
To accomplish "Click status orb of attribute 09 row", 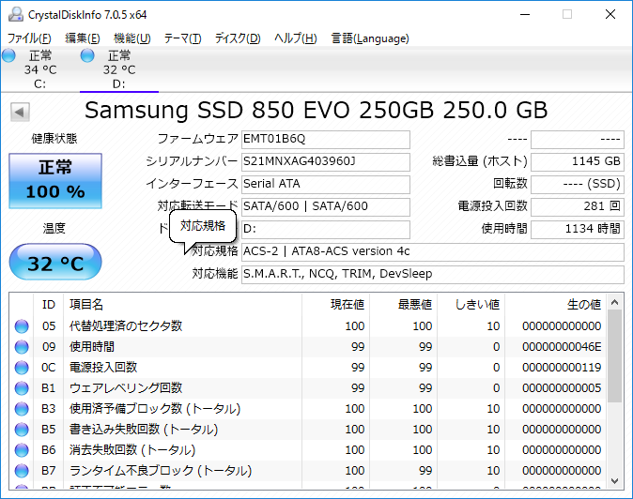I will click(22, 347).
